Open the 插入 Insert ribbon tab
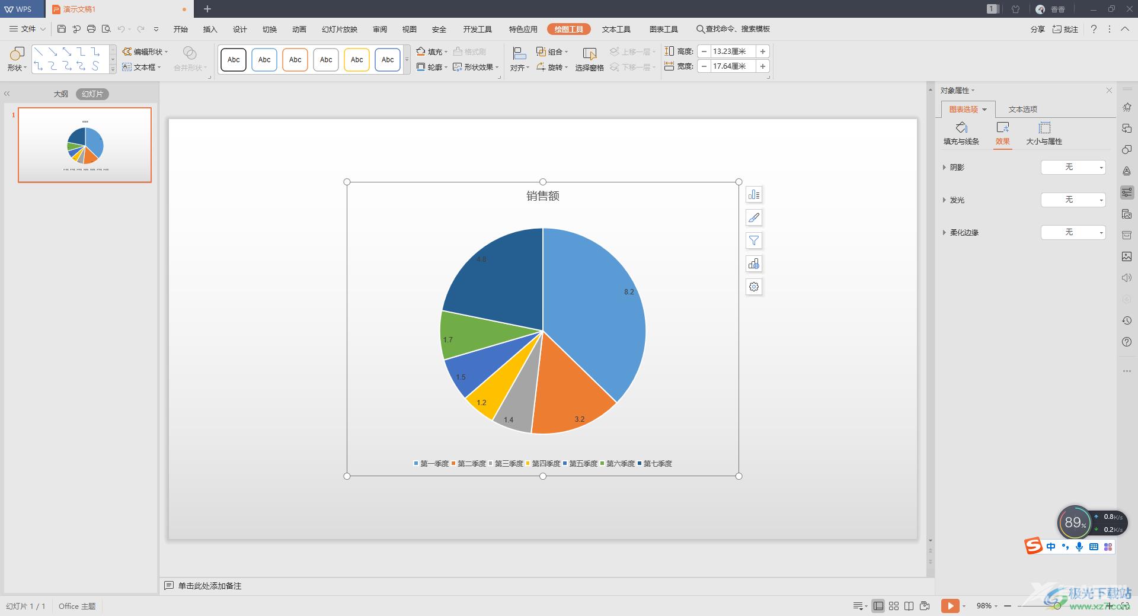1138x616 pixels. (210, 29)
